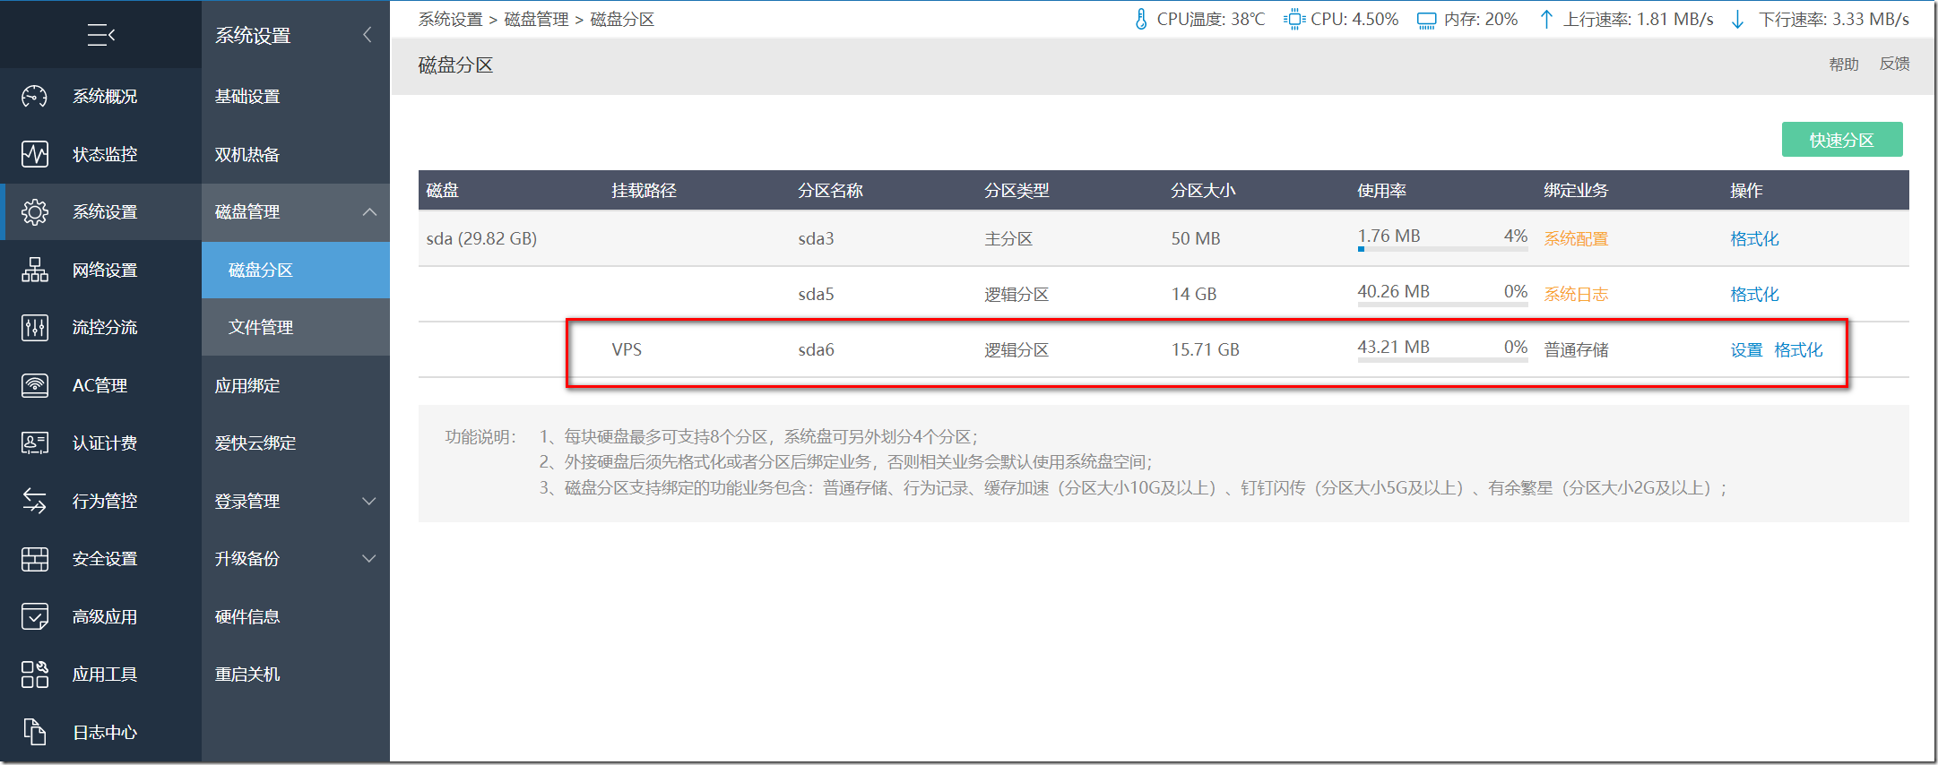Open the 安全设置 firewall icon
The image size is (1938, 765).
coord(35,559)
